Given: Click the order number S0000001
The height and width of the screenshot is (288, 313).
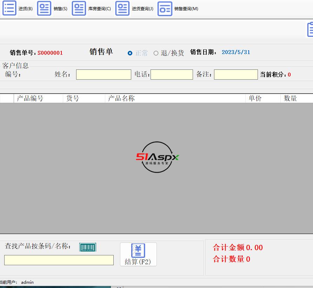Looking at the screenshot, I should point(50,53).
